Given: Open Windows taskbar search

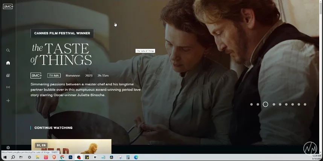Looking at the screenshot, I should 13,157.
